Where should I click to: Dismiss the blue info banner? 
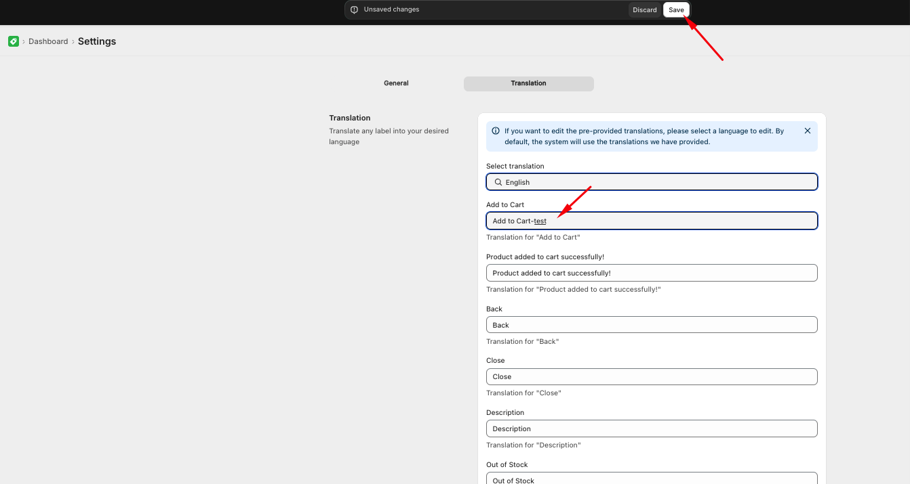[807, 131]
